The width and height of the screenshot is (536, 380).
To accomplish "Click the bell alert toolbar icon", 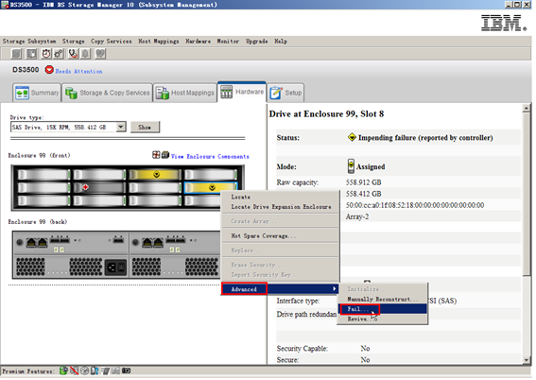I will [86, 54].
